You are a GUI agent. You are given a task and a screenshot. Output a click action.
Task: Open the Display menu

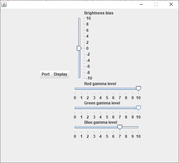pos(60,74)
